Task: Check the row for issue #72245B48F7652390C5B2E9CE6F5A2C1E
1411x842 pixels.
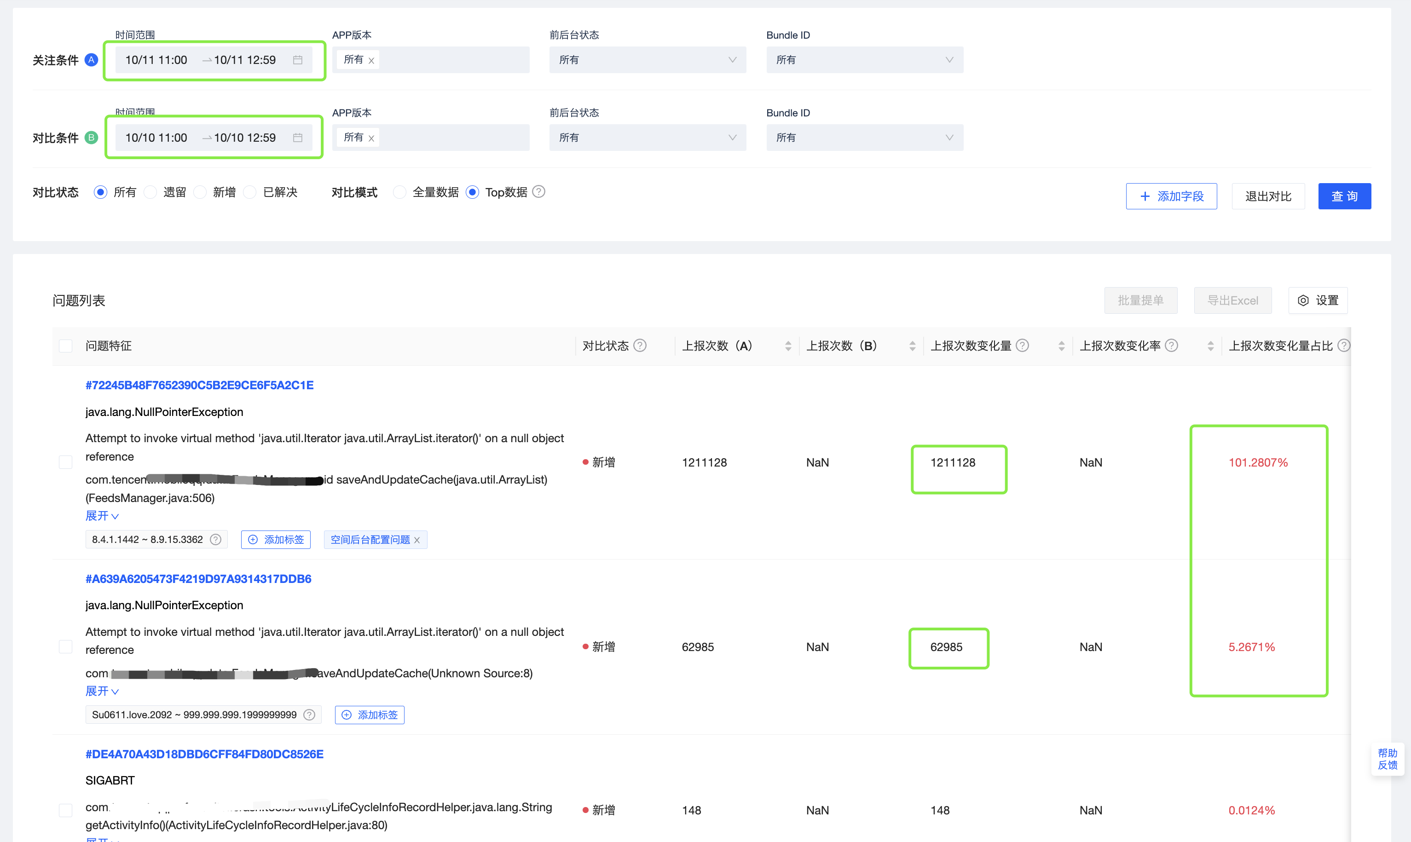Action: pyautogui.click(x=66, y=462)
